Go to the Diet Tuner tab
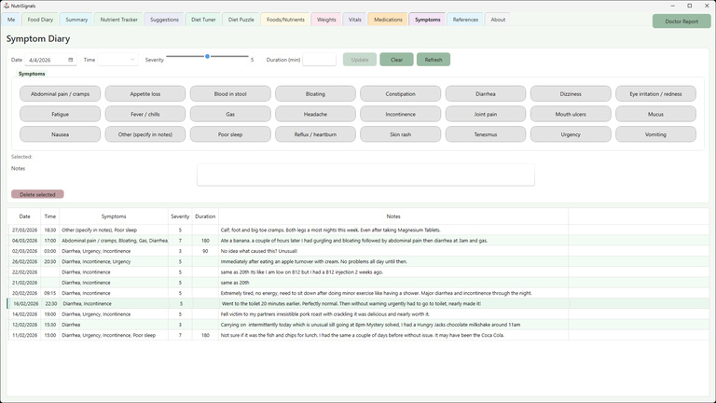 coord(203,20)
